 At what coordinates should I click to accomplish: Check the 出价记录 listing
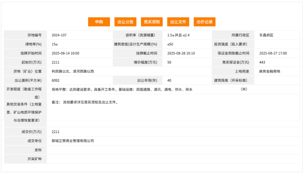tap(204, 22)
